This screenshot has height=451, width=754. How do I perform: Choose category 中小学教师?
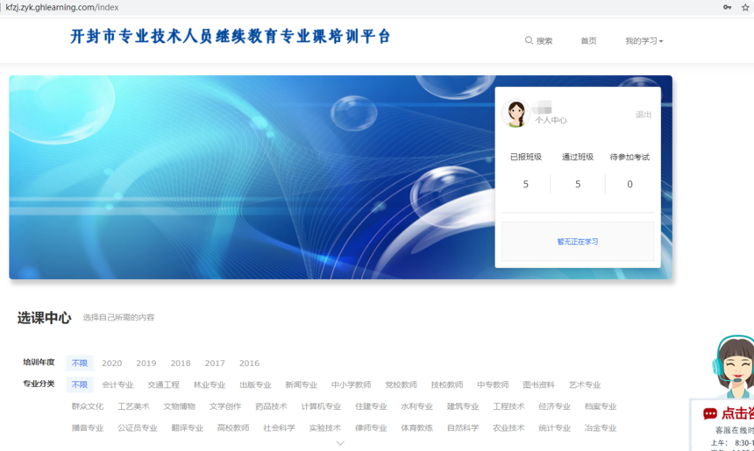tap(352, 384)
